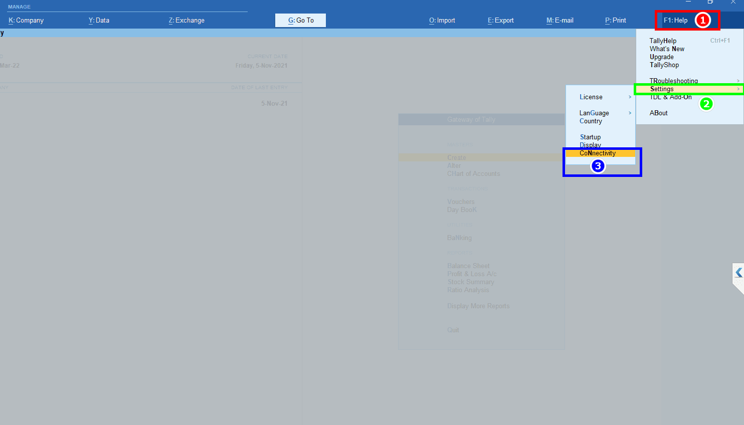Open the M: E-mail menu

[x=560, y=21]
